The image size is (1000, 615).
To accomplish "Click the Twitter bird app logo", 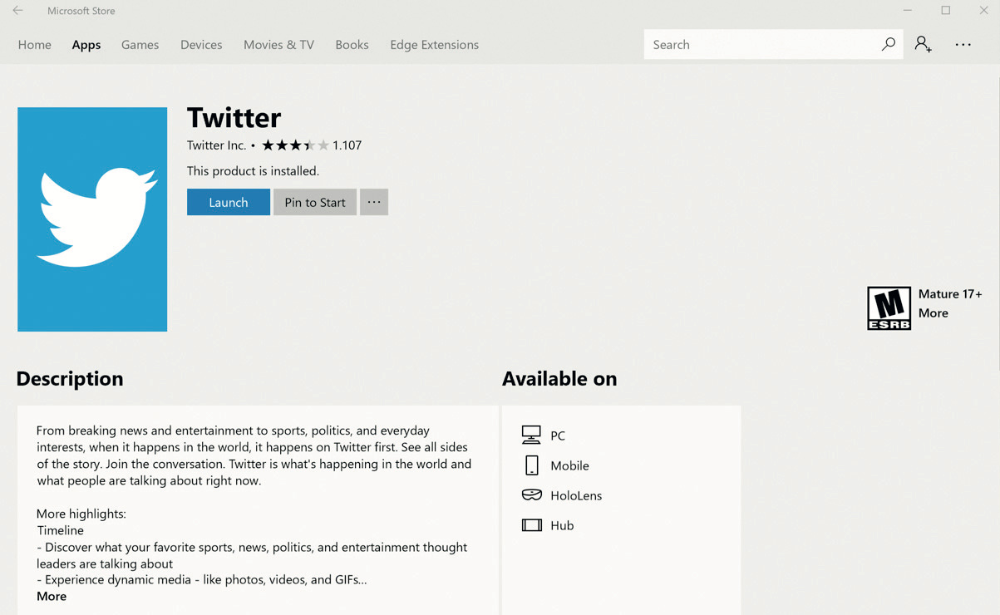I will [x=92, y=219].
